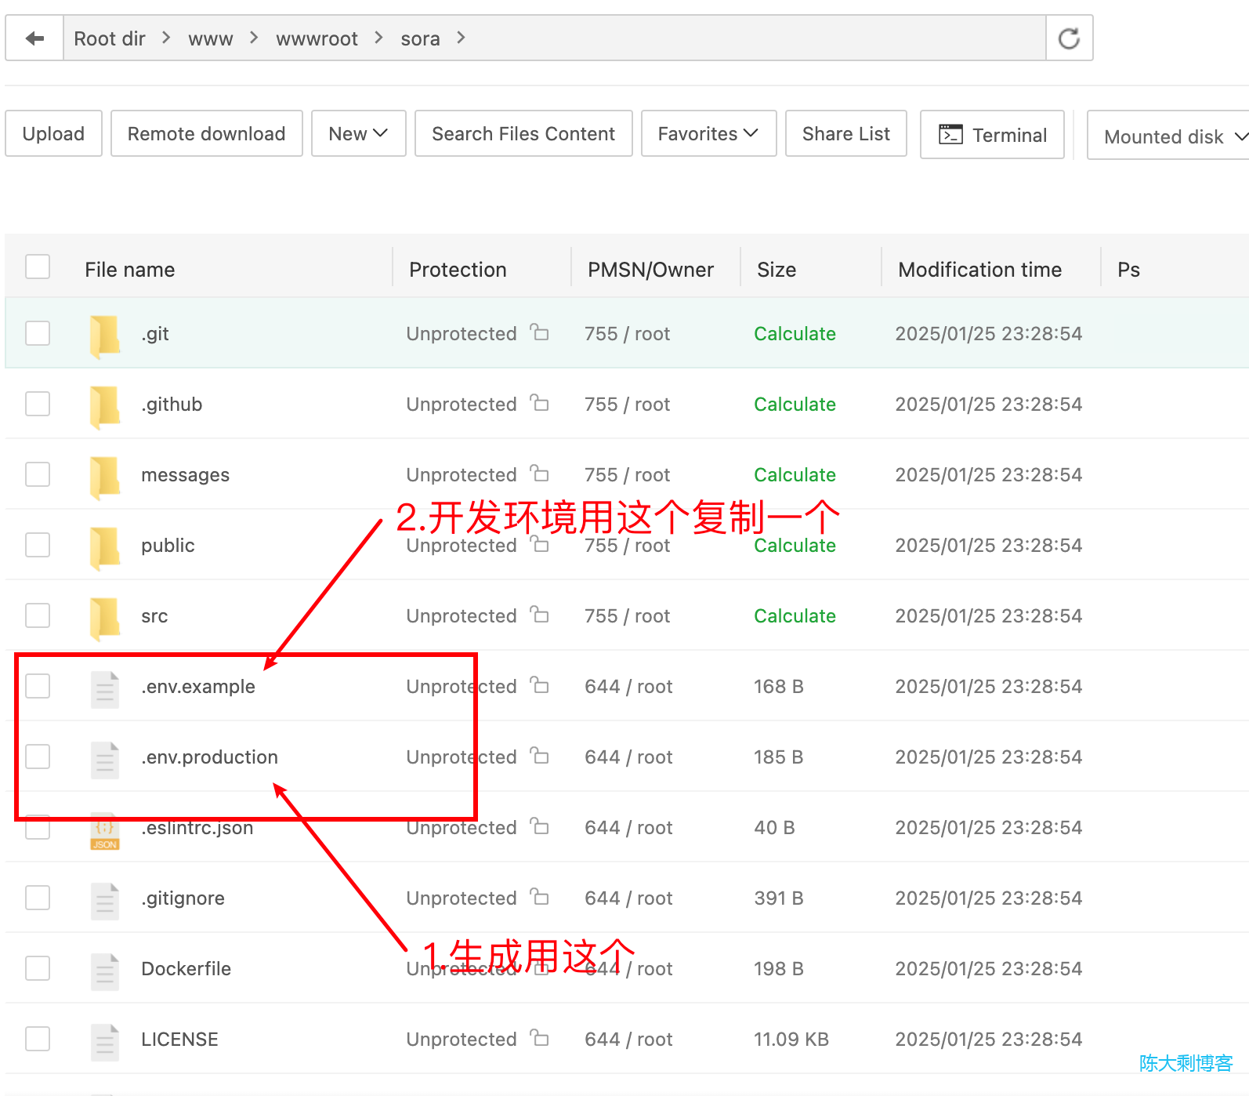1249x1096 pixels.
Task: Click the .env.production file icon
Action: coord(105,759)
